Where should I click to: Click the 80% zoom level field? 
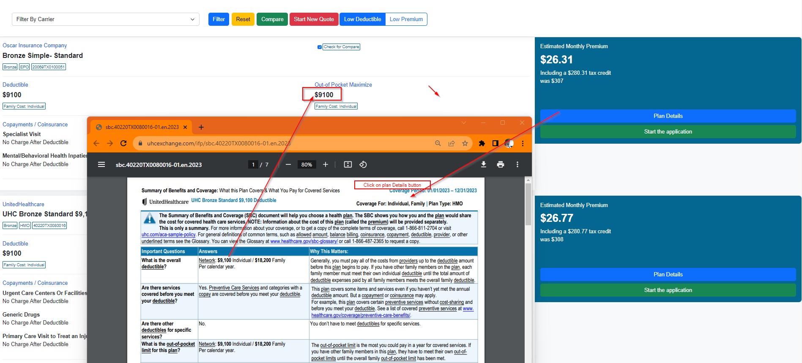coord(307,164)
